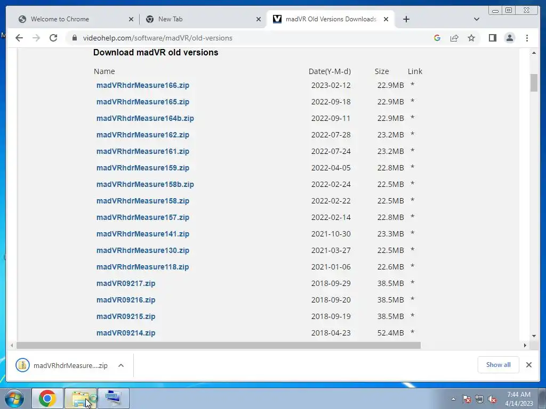Screen dimensions: 546x409
Task: Download madVRhdrMeasure130.zip
Action: click(143, 250)
